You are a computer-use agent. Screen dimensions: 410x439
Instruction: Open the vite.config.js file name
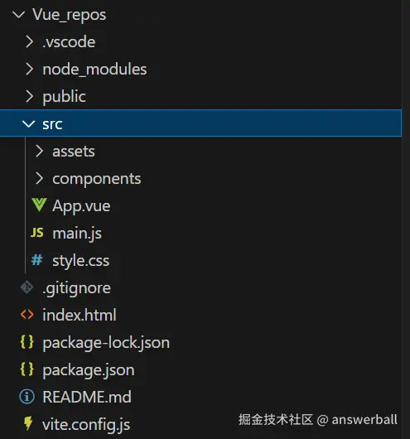pos(86,424)
